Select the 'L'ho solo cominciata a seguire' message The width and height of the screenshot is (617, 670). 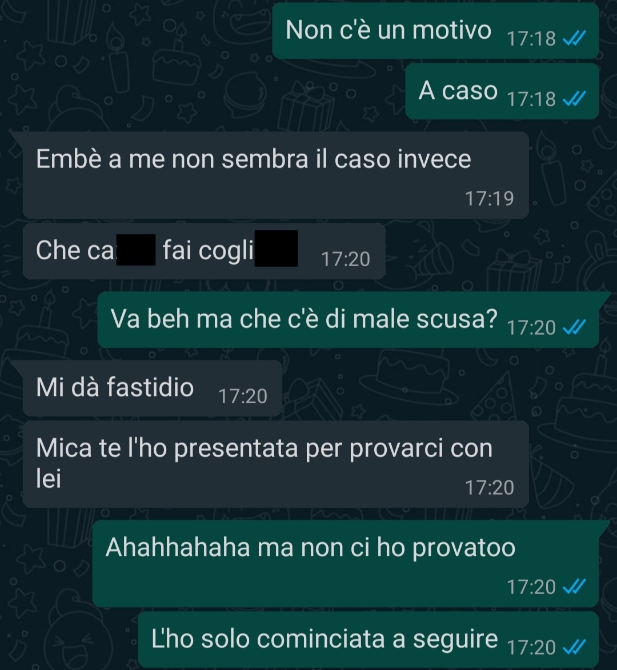click(x=368, y=640)
